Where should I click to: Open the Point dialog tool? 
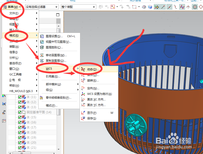188,7
